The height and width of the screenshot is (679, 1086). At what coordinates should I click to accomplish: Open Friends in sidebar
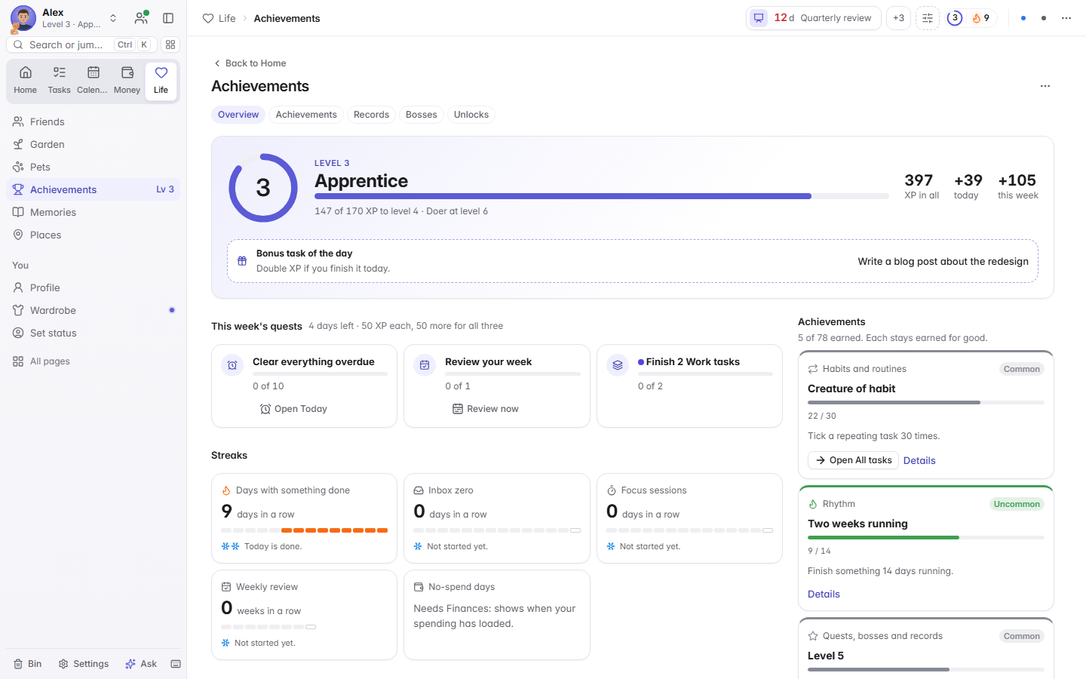(94, 121)
